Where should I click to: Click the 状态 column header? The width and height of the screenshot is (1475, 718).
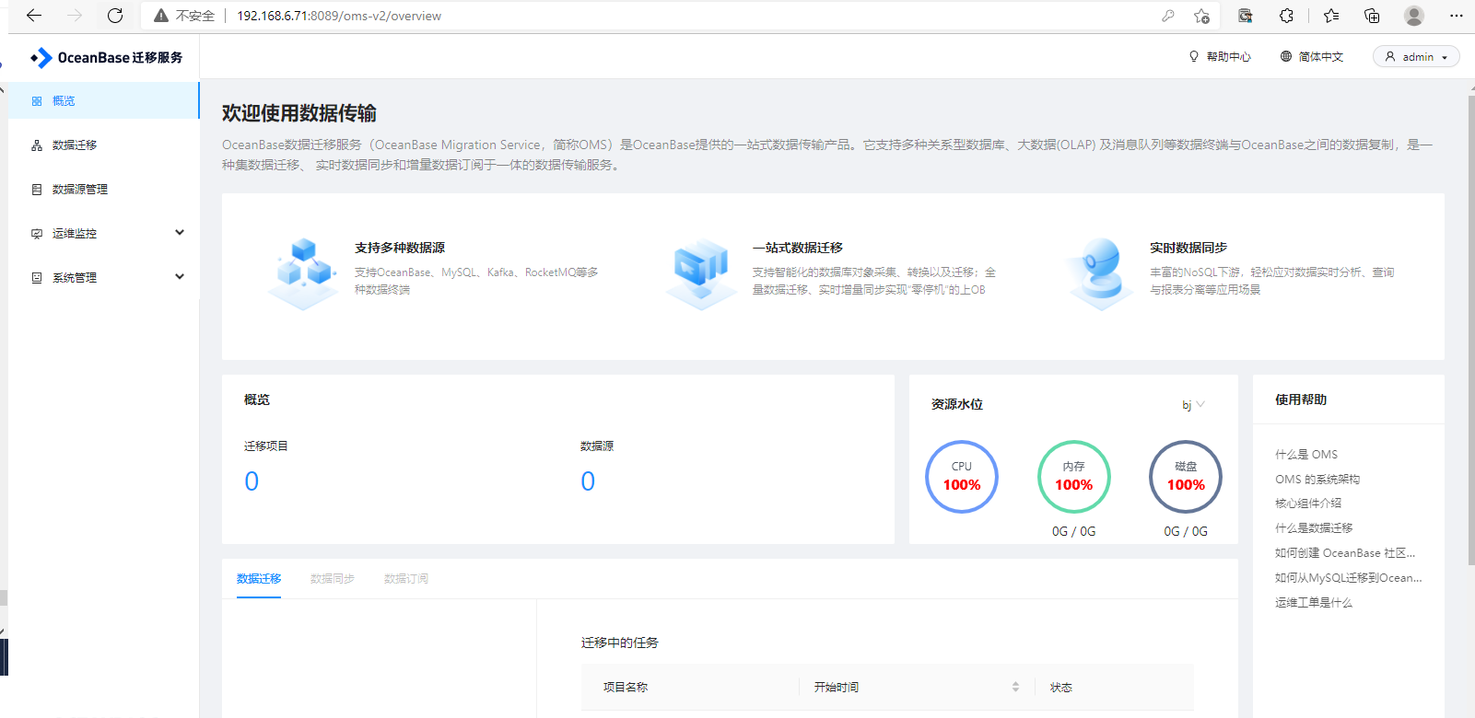tap(1061, 688)
